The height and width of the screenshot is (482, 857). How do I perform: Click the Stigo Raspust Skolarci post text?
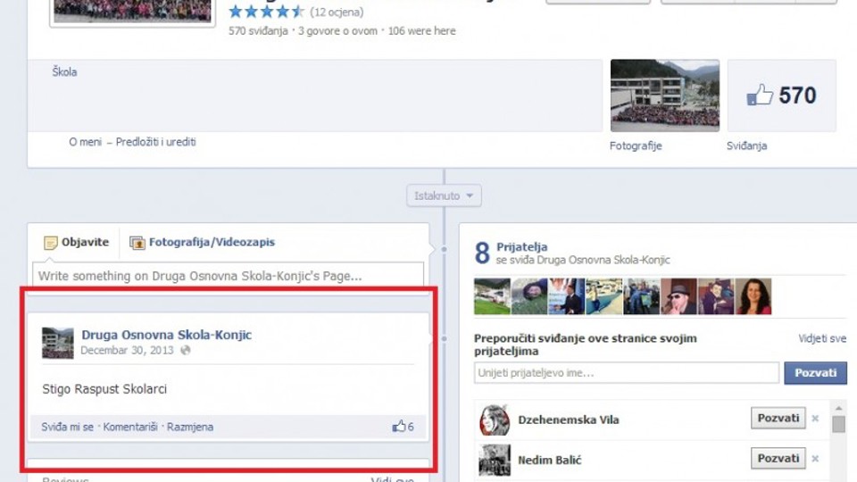pos(104,389)
